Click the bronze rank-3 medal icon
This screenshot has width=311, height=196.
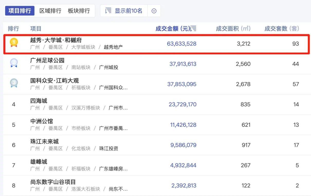[13, 82]
